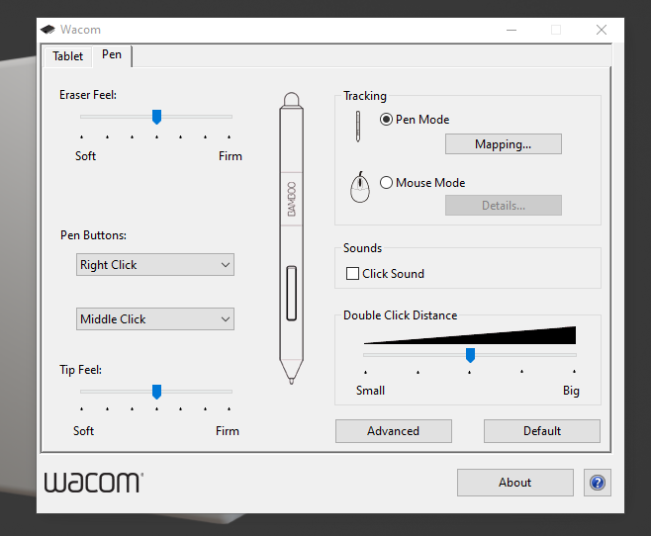The image size is (651, 536).
Task: Click the Double Click Distance label
Action: [401, 315]
